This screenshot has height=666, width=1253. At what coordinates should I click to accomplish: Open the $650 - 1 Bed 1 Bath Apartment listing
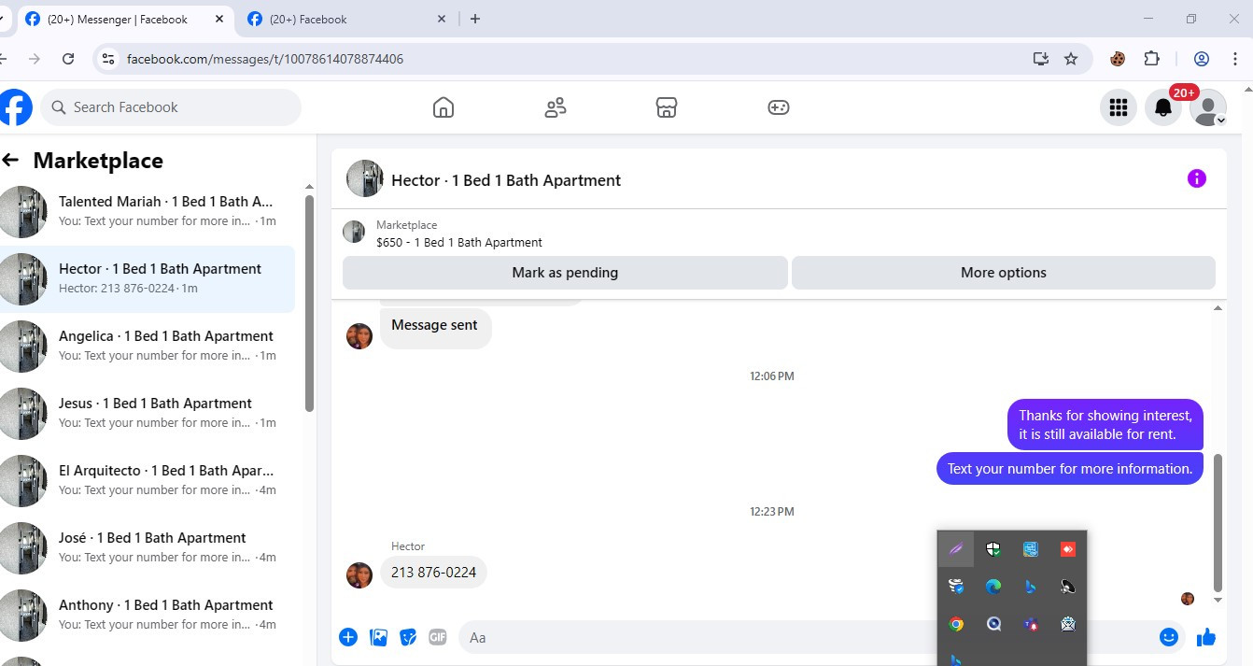tap(458, 242)
